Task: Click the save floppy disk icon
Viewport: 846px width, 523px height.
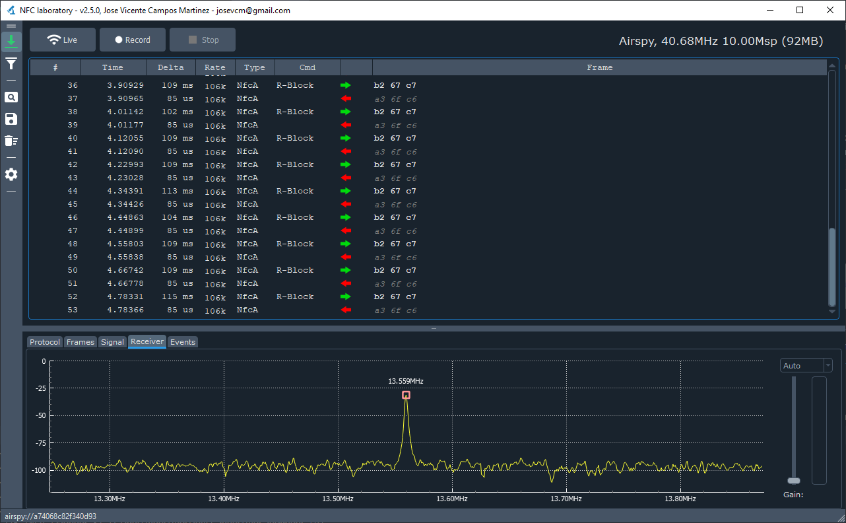Action: 11,119
